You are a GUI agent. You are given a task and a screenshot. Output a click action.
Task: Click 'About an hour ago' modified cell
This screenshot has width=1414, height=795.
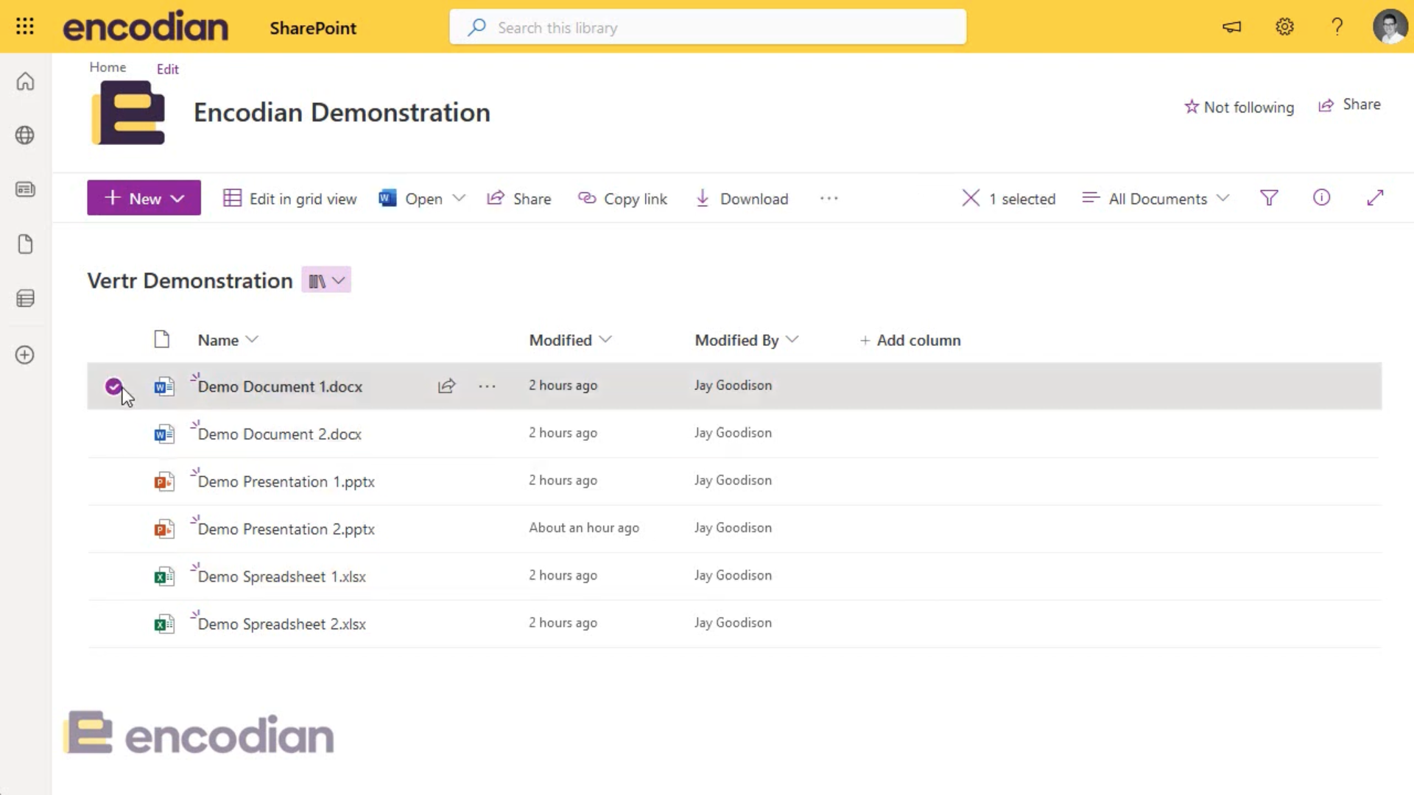(584, 528)
